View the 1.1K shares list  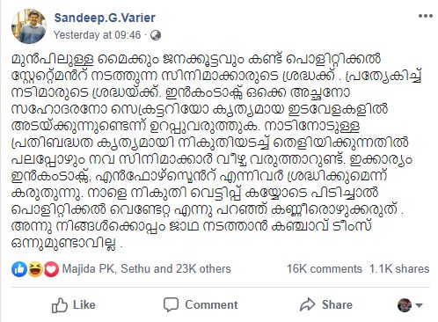[x=399, y=269]
